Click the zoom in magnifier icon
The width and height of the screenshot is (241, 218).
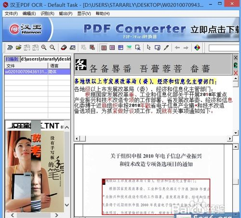tap(44, 48)
